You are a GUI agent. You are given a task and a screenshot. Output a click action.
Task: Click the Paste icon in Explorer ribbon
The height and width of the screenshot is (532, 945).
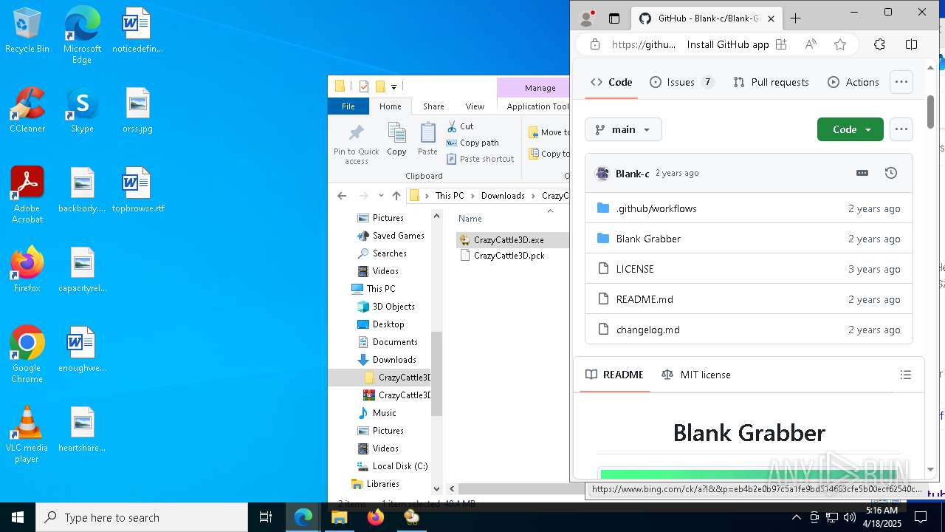tap(427, 139)
